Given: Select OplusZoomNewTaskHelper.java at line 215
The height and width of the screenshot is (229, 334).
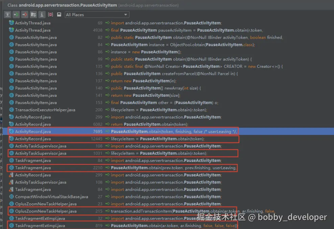Looking at the screenshot, I should coord(46,211).
